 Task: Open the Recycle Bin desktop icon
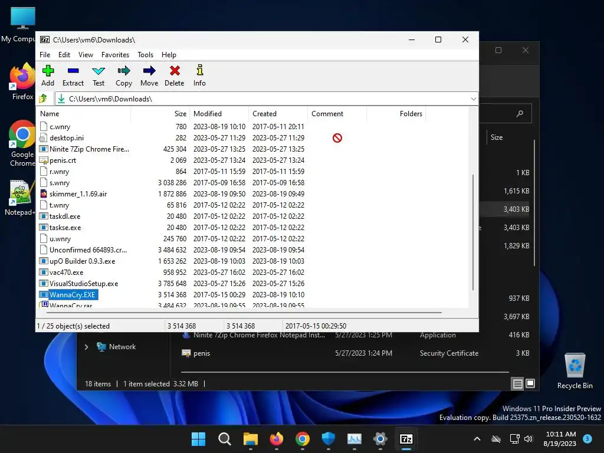tap(575, 370)
